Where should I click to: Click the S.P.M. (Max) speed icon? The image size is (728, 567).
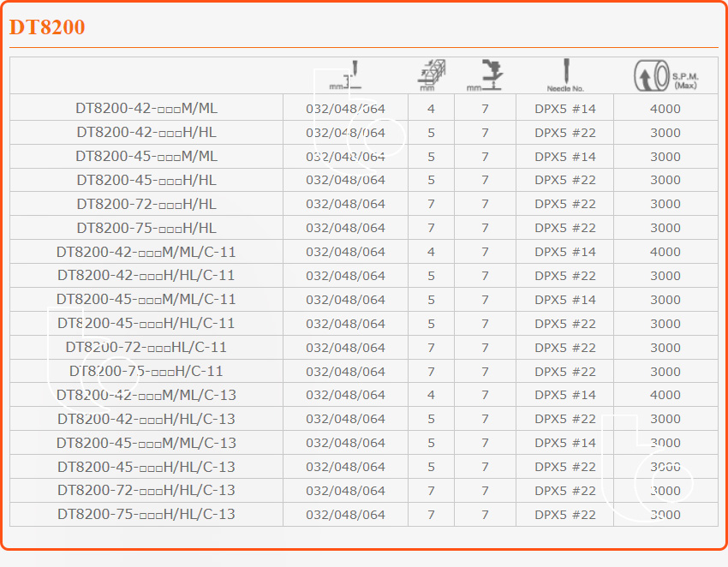[665, 75]
